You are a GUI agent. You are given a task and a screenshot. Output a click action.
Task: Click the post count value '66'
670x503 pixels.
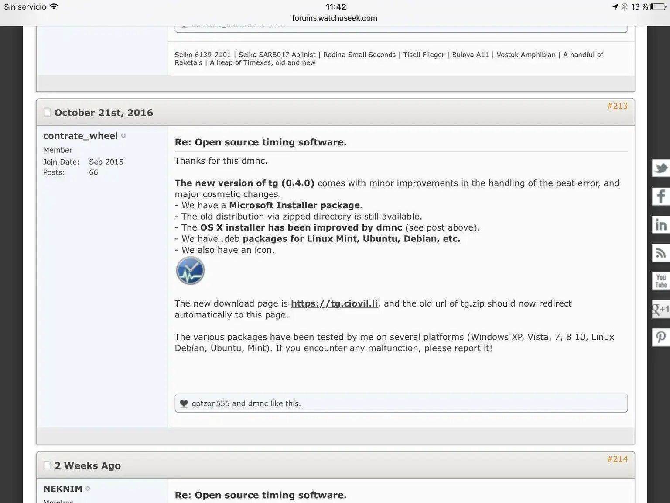point(93,172)
